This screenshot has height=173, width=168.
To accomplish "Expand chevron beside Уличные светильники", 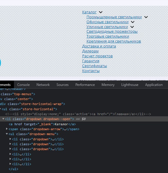I will 132,27.
